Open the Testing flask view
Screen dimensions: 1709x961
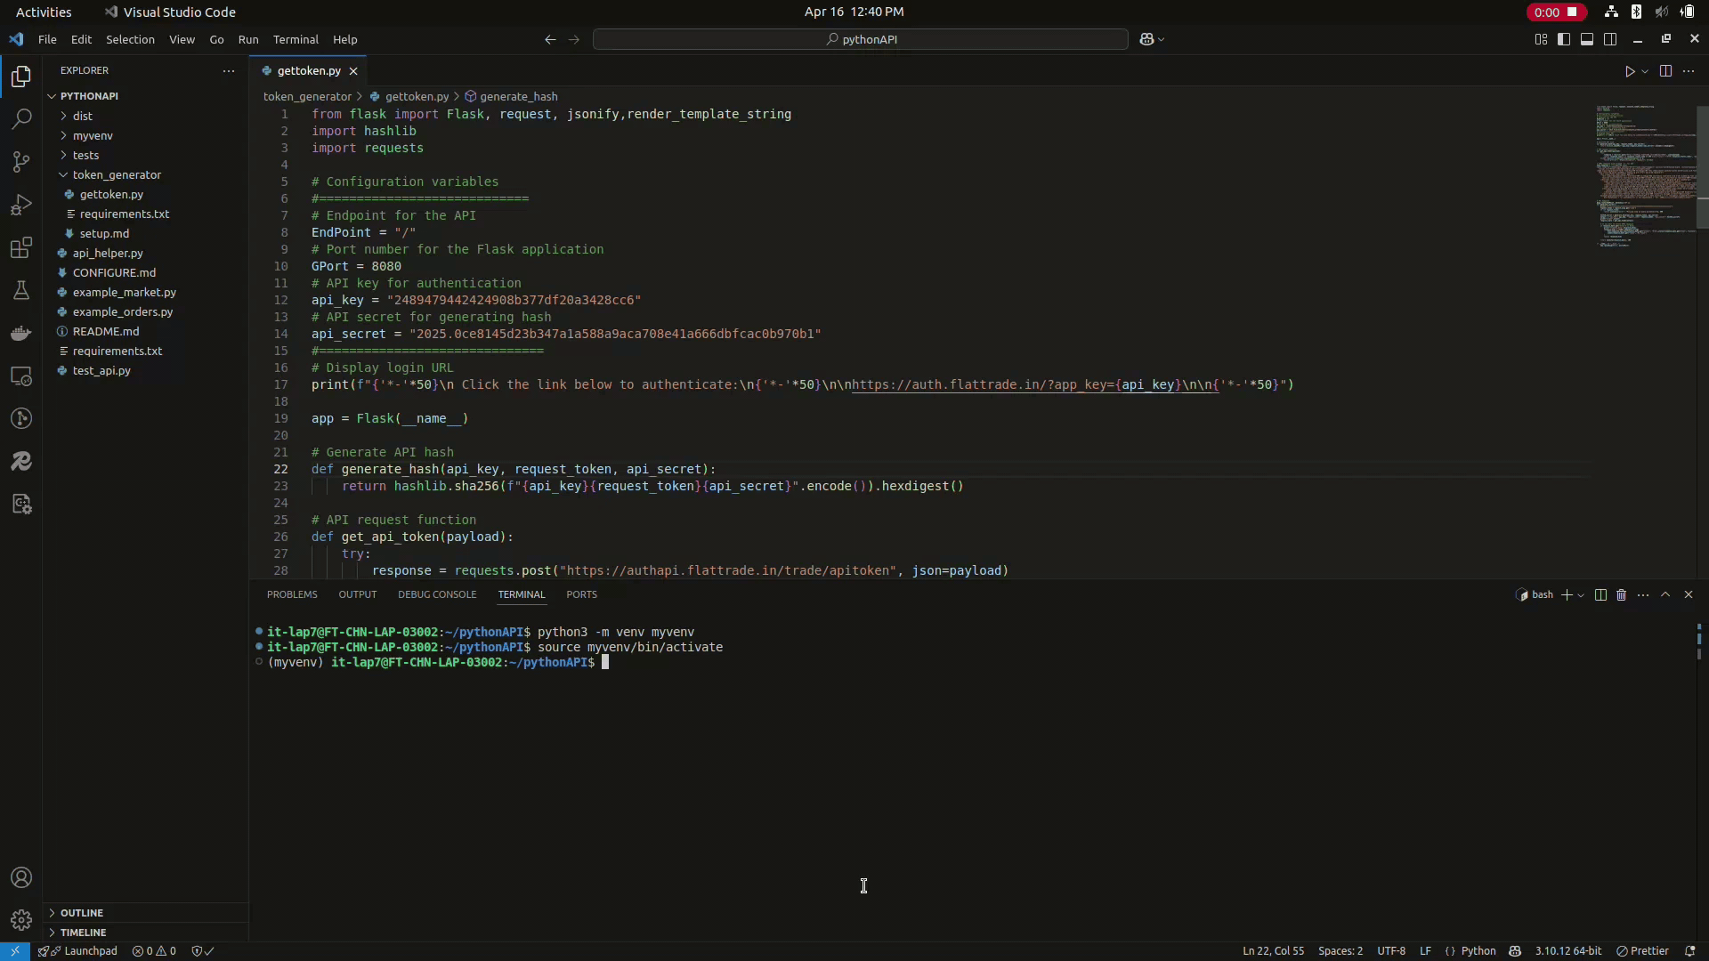21,290
